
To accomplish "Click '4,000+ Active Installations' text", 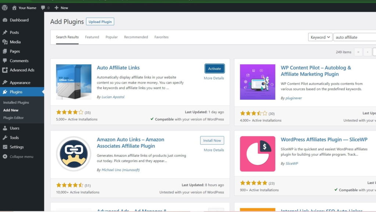I will 261,121.
